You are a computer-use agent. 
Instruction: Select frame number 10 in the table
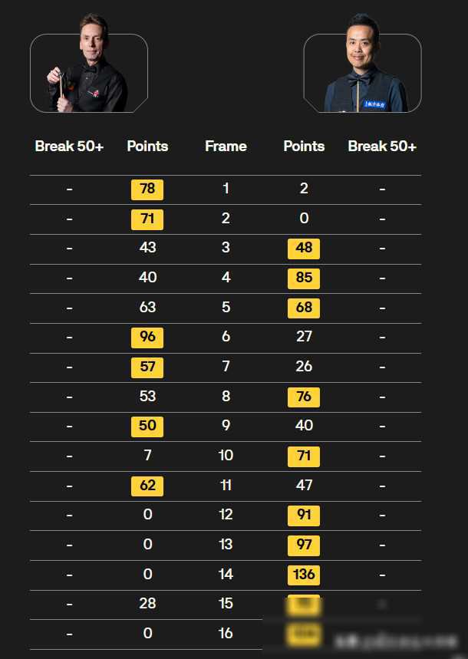click(226, 455)
